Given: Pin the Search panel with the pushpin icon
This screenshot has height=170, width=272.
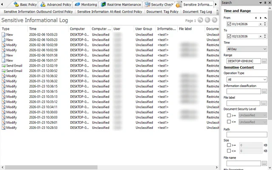Looking at the screenshot, I should point(265,3).
